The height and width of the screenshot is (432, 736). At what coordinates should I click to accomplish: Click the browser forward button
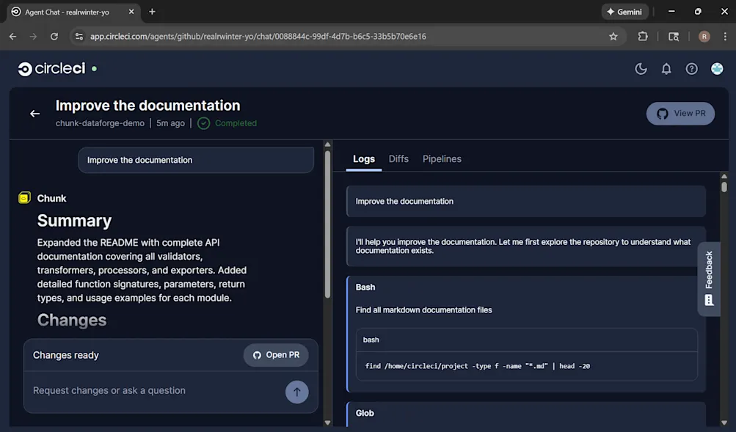33,37
